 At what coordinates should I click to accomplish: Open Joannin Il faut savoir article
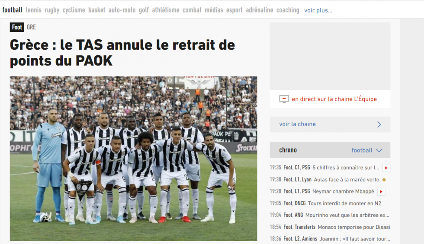355,239
